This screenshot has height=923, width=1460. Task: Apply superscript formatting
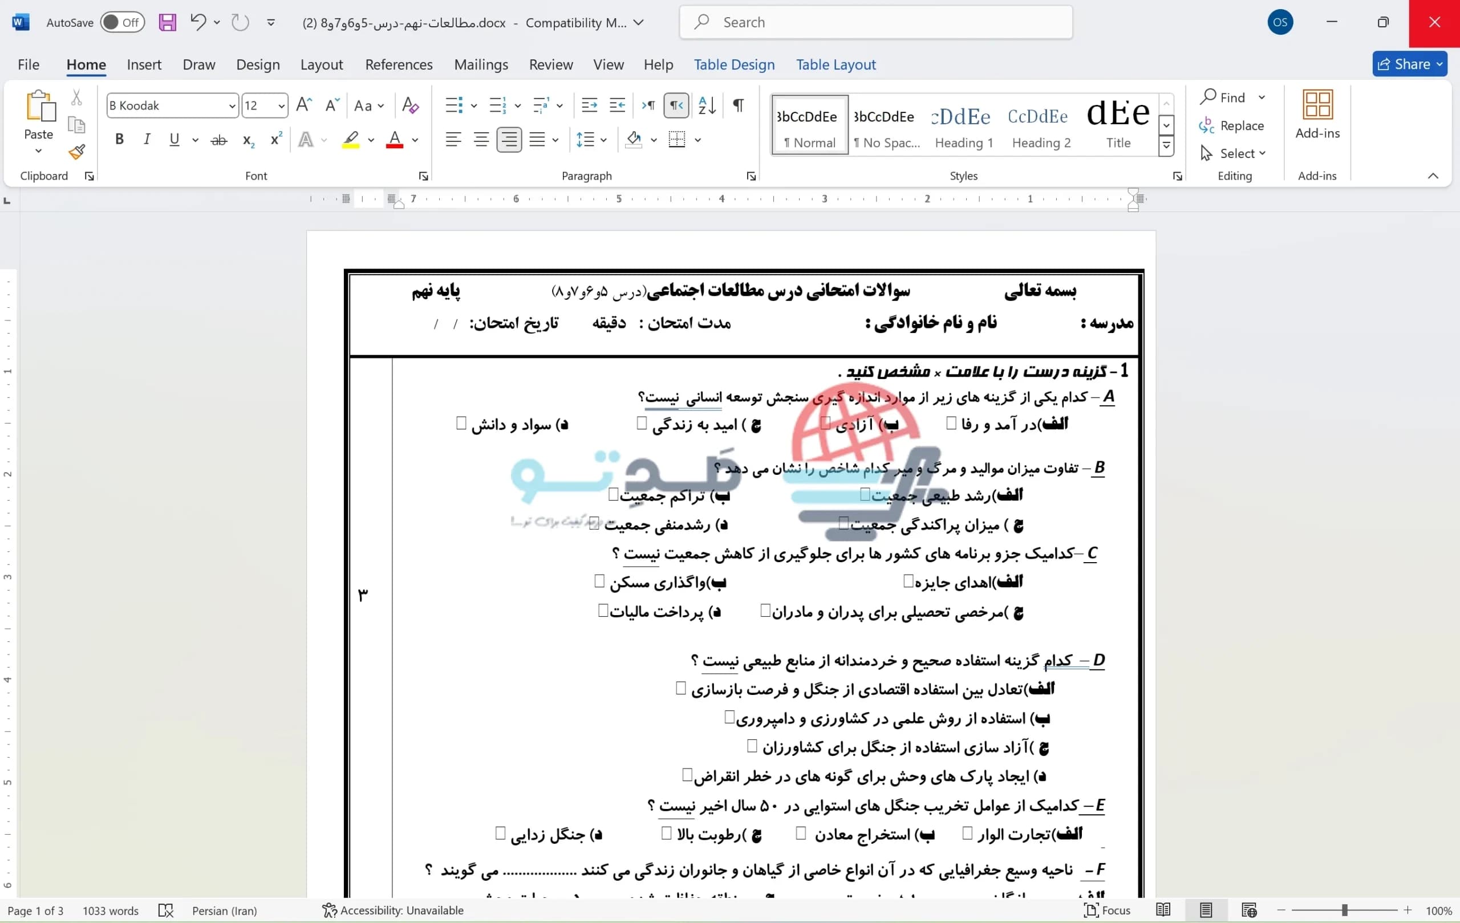[x=276, y=139]
